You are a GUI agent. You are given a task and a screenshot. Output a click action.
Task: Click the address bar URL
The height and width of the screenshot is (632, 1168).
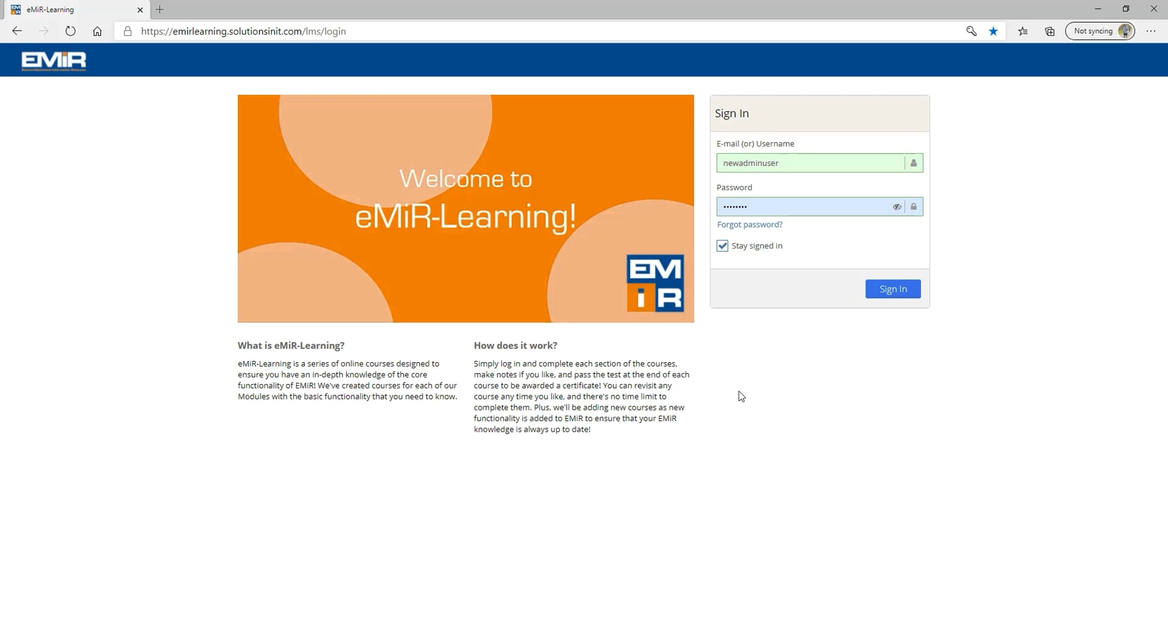[243, 31]
